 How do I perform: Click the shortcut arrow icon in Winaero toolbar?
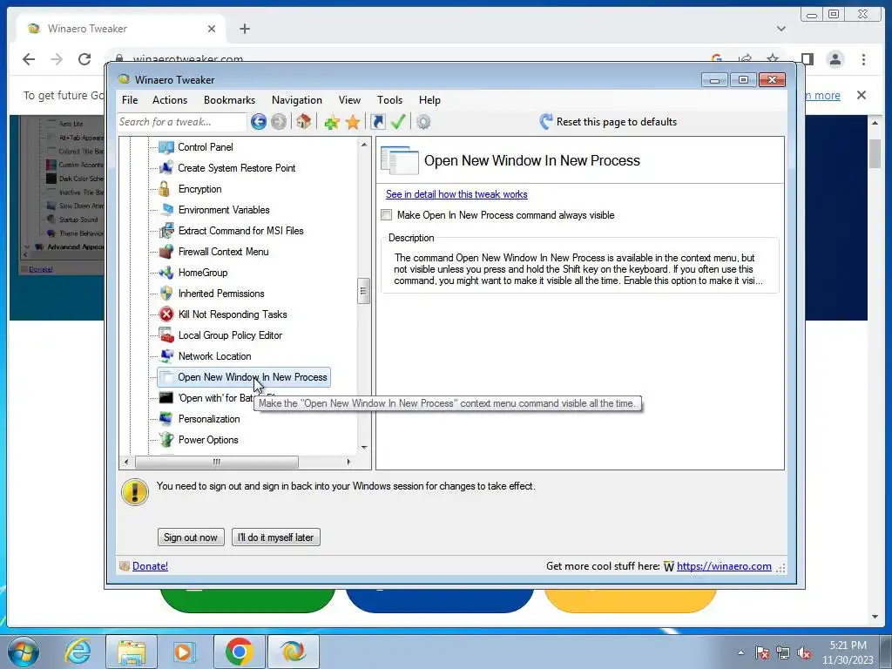(378, 122)
